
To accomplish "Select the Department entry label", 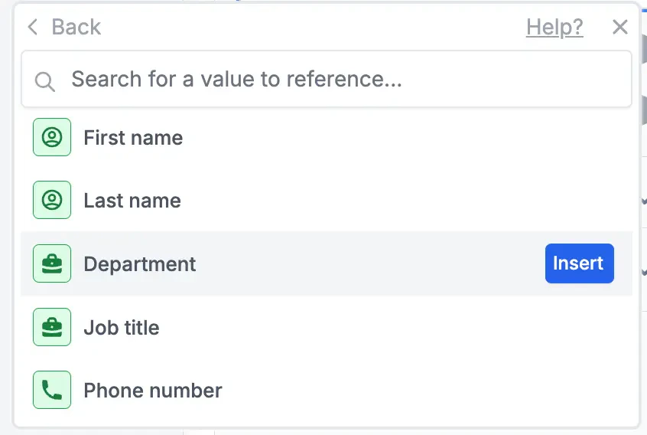I will tap(140, 264).
